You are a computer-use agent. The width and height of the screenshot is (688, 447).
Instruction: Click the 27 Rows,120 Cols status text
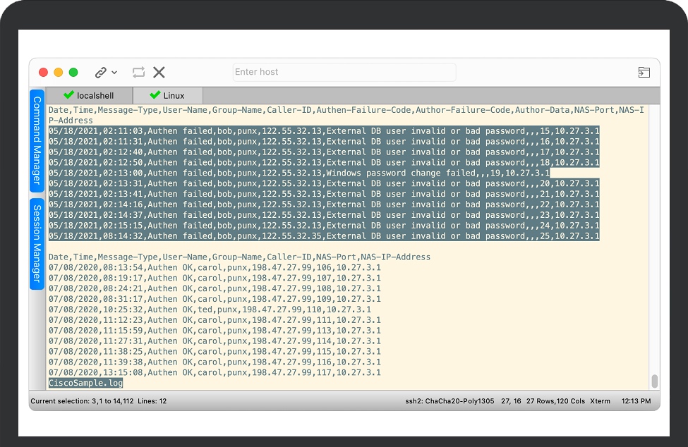click(555, 401)
